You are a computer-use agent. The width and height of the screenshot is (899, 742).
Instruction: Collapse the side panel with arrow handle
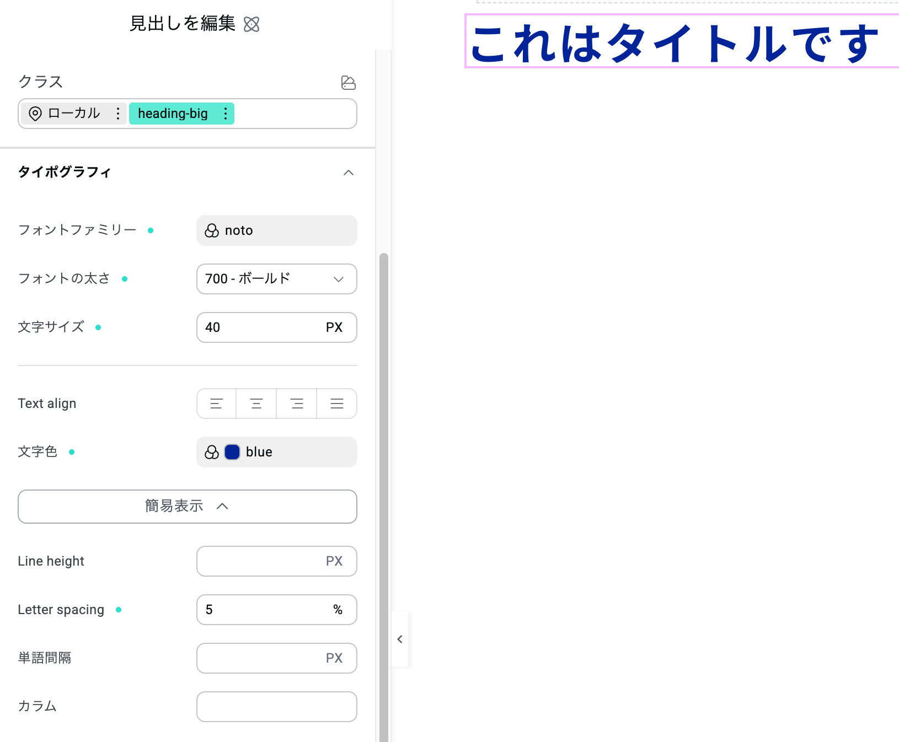(x=400, y=639)
